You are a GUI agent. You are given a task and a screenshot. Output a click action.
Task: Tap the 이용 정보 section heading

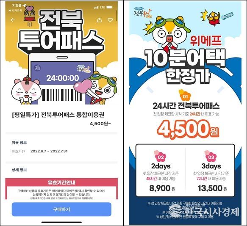(x=19, y=143)
